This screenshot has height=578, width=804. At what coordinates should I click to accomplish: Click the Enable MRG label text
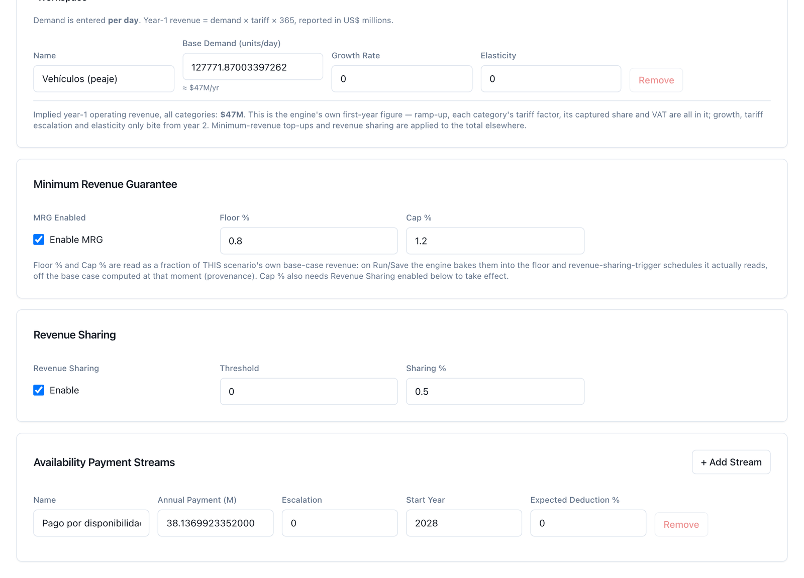pos(76,240)
